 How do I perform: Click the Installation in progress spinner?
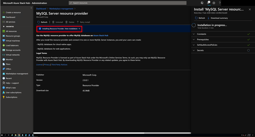click(x=194, y=25)
